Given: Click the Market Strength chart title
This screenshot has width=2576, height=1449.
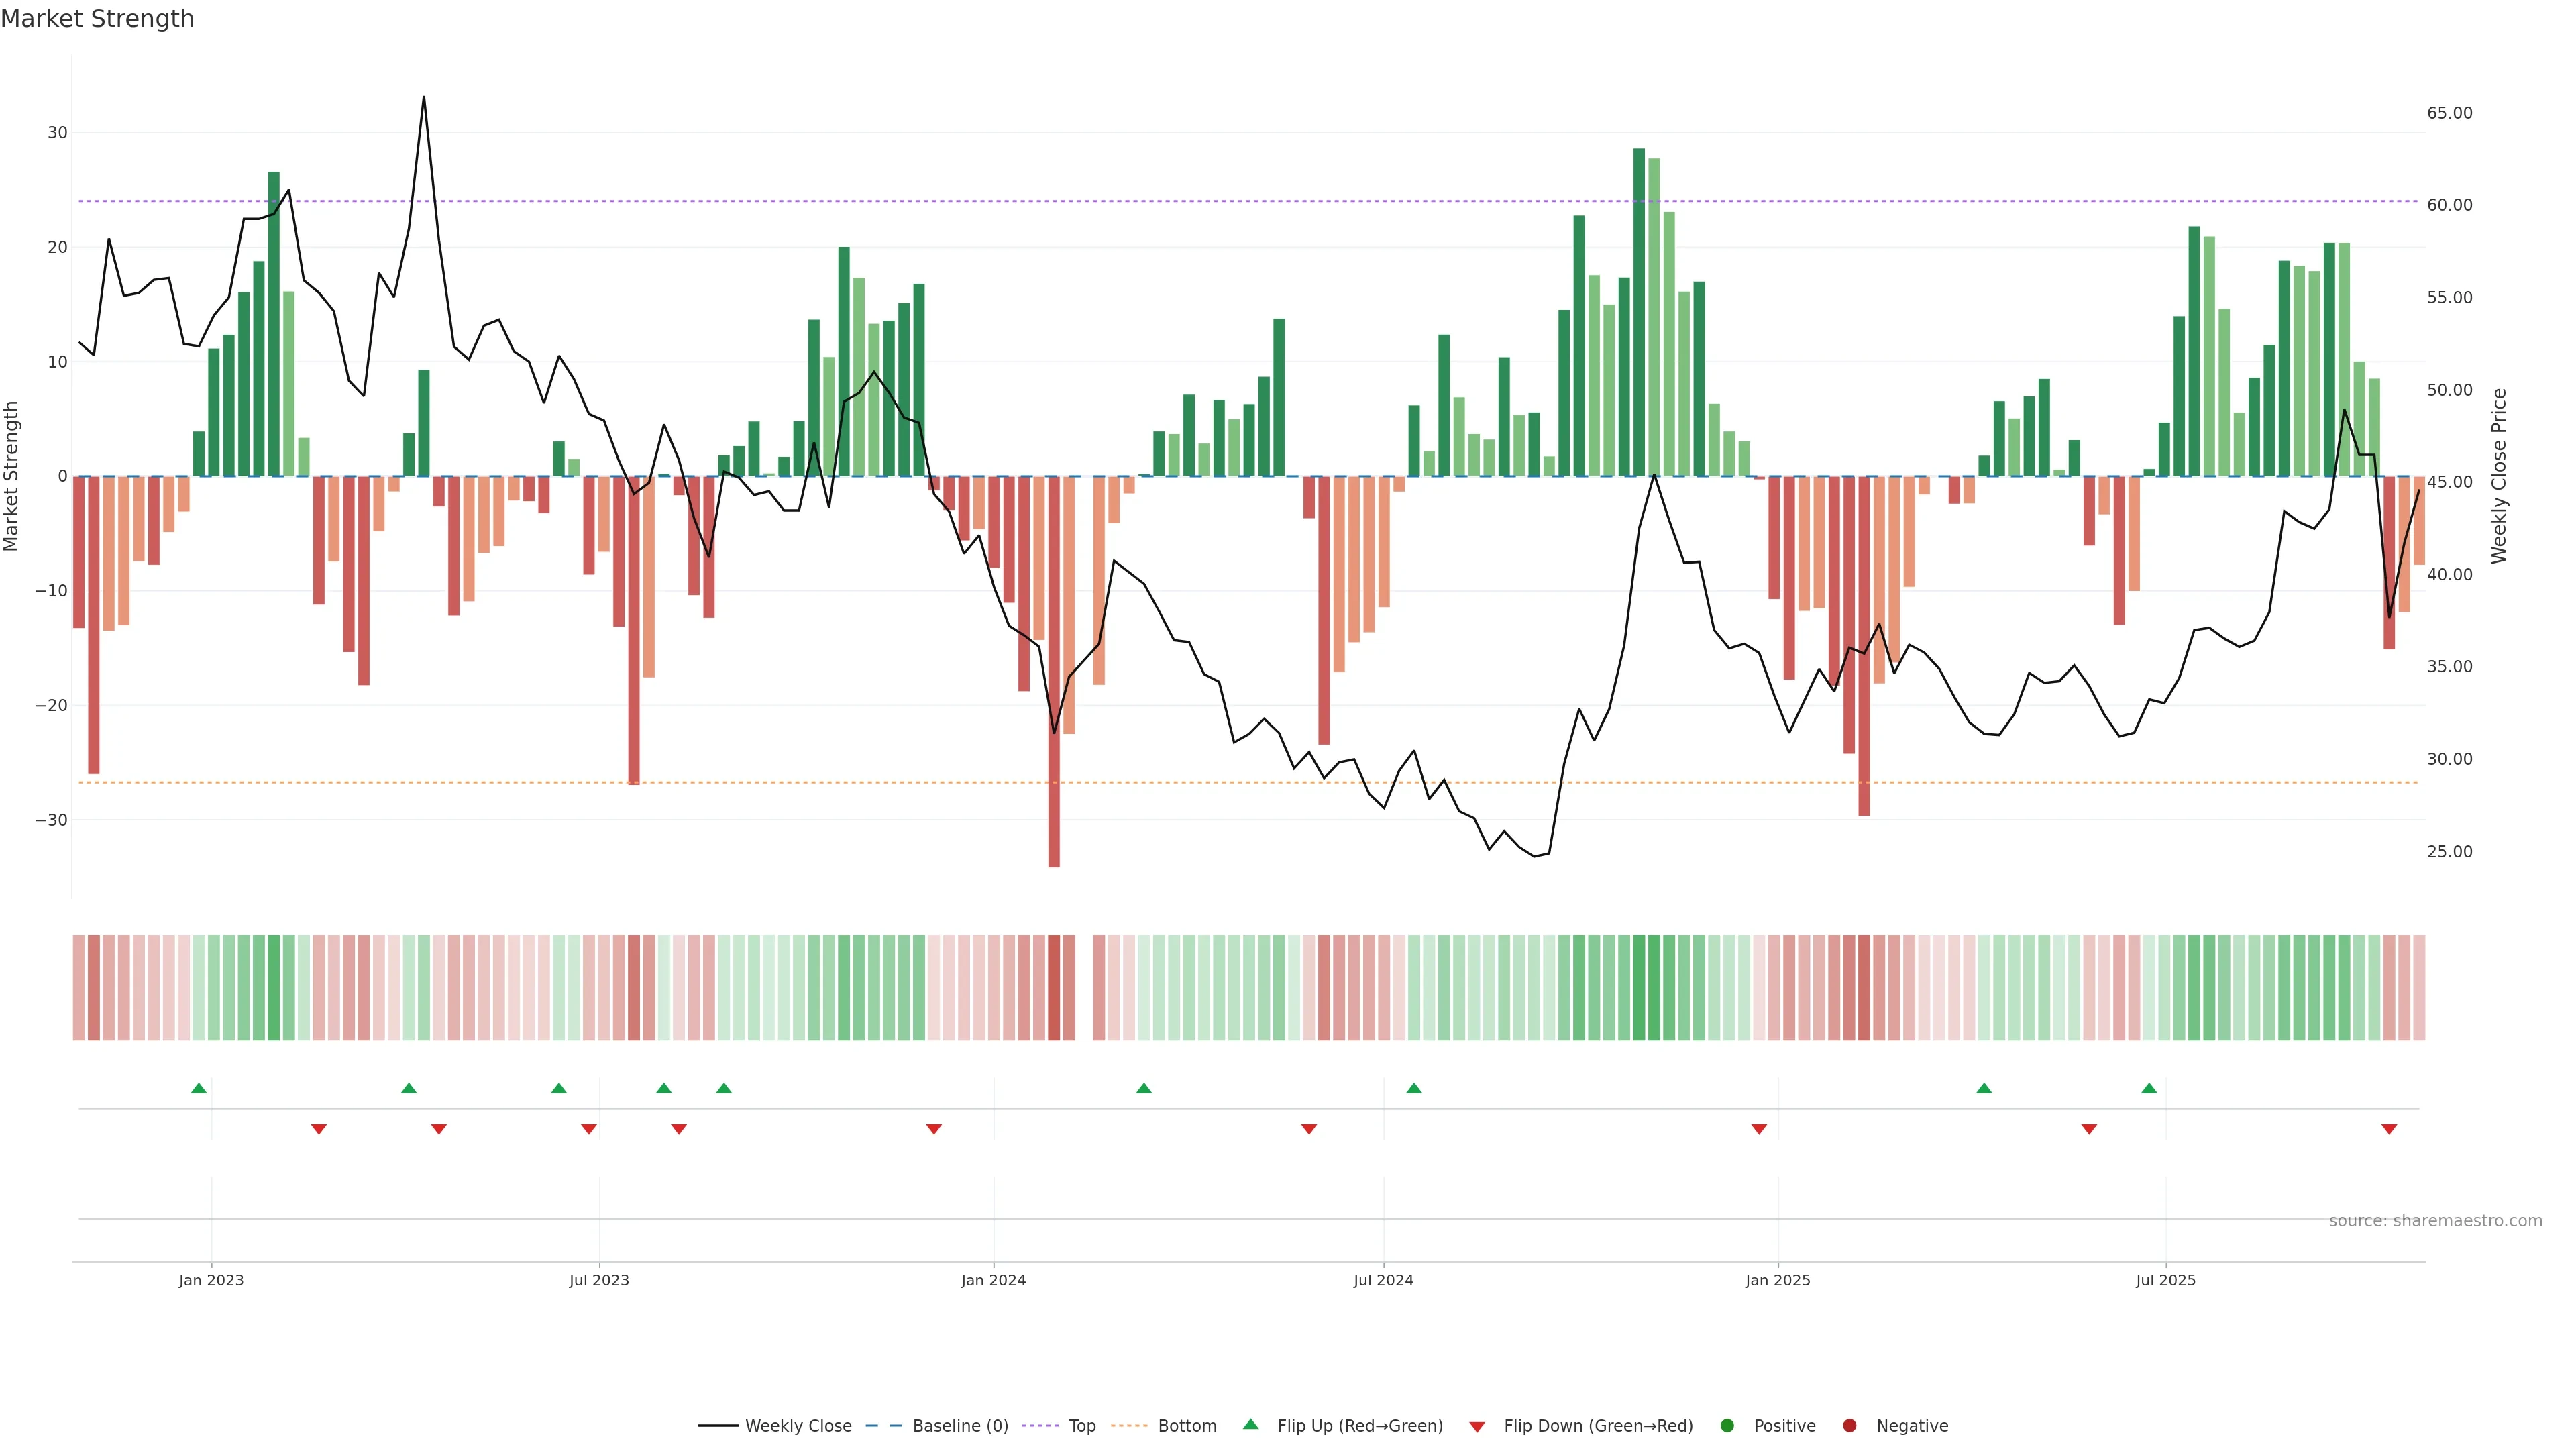Looking at the screenshot, I should tap(97, 19).
